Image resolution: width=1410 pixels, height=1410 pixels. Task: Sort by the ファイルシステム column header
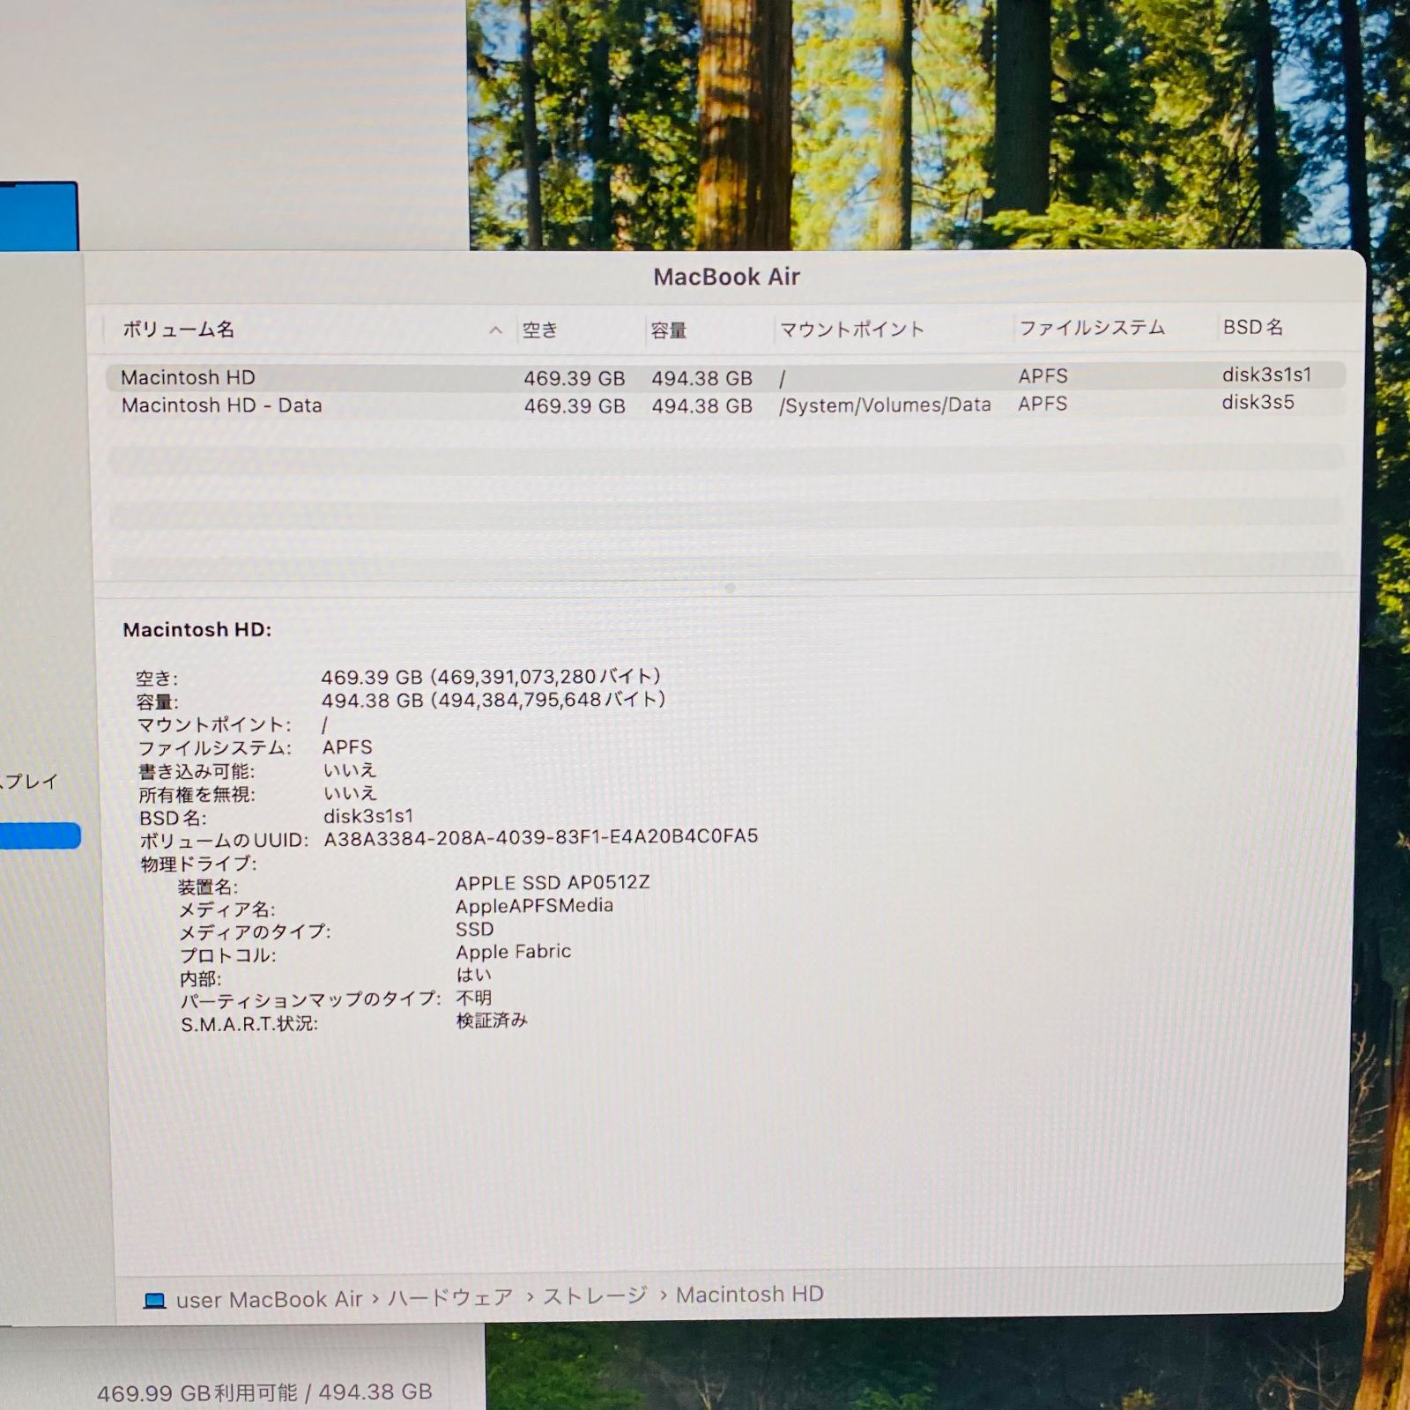click(1093, 328)
